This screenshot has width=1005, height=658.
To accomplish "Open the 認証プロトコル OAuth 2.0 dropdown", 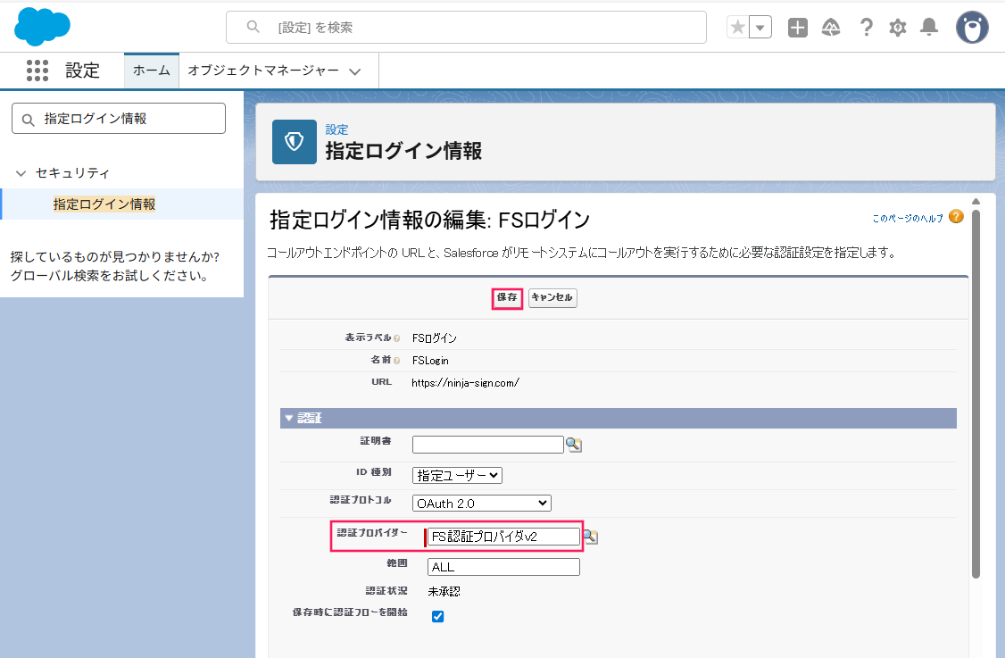I will [x=481, y=504].
